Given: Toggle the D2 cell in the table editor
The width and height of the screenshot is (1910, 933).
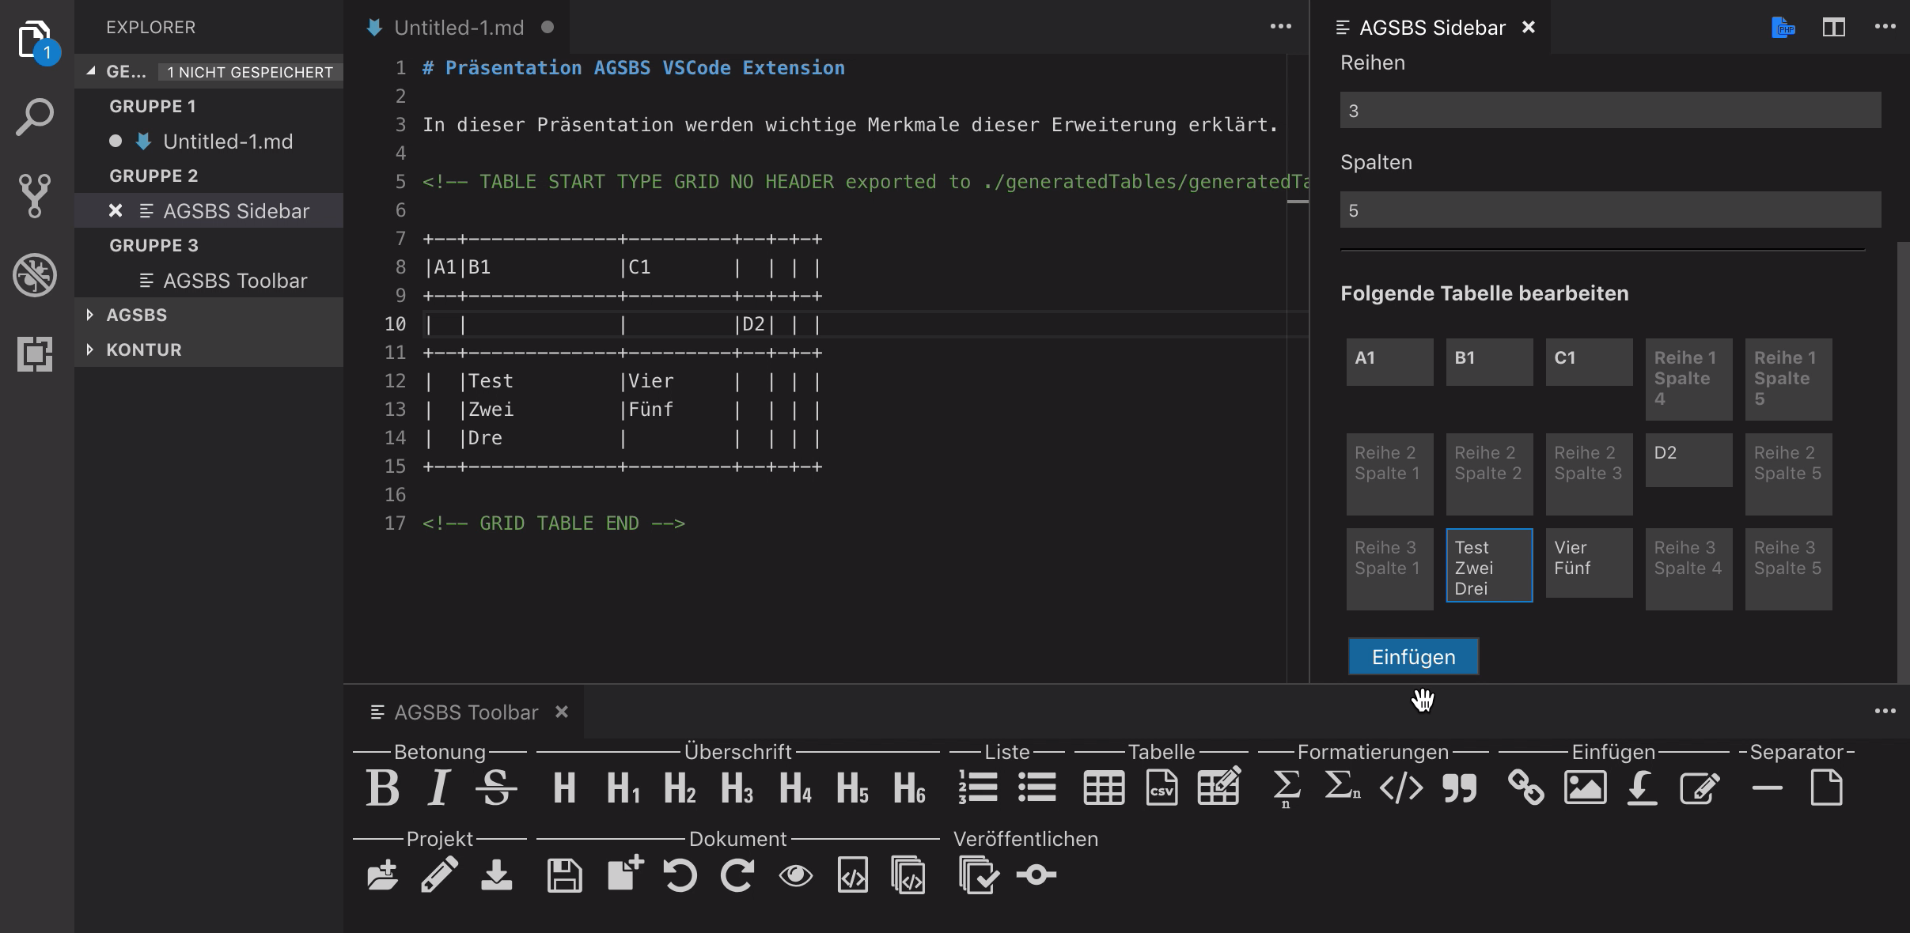Looking at the screenshot, I should [x=1687, y=461].
